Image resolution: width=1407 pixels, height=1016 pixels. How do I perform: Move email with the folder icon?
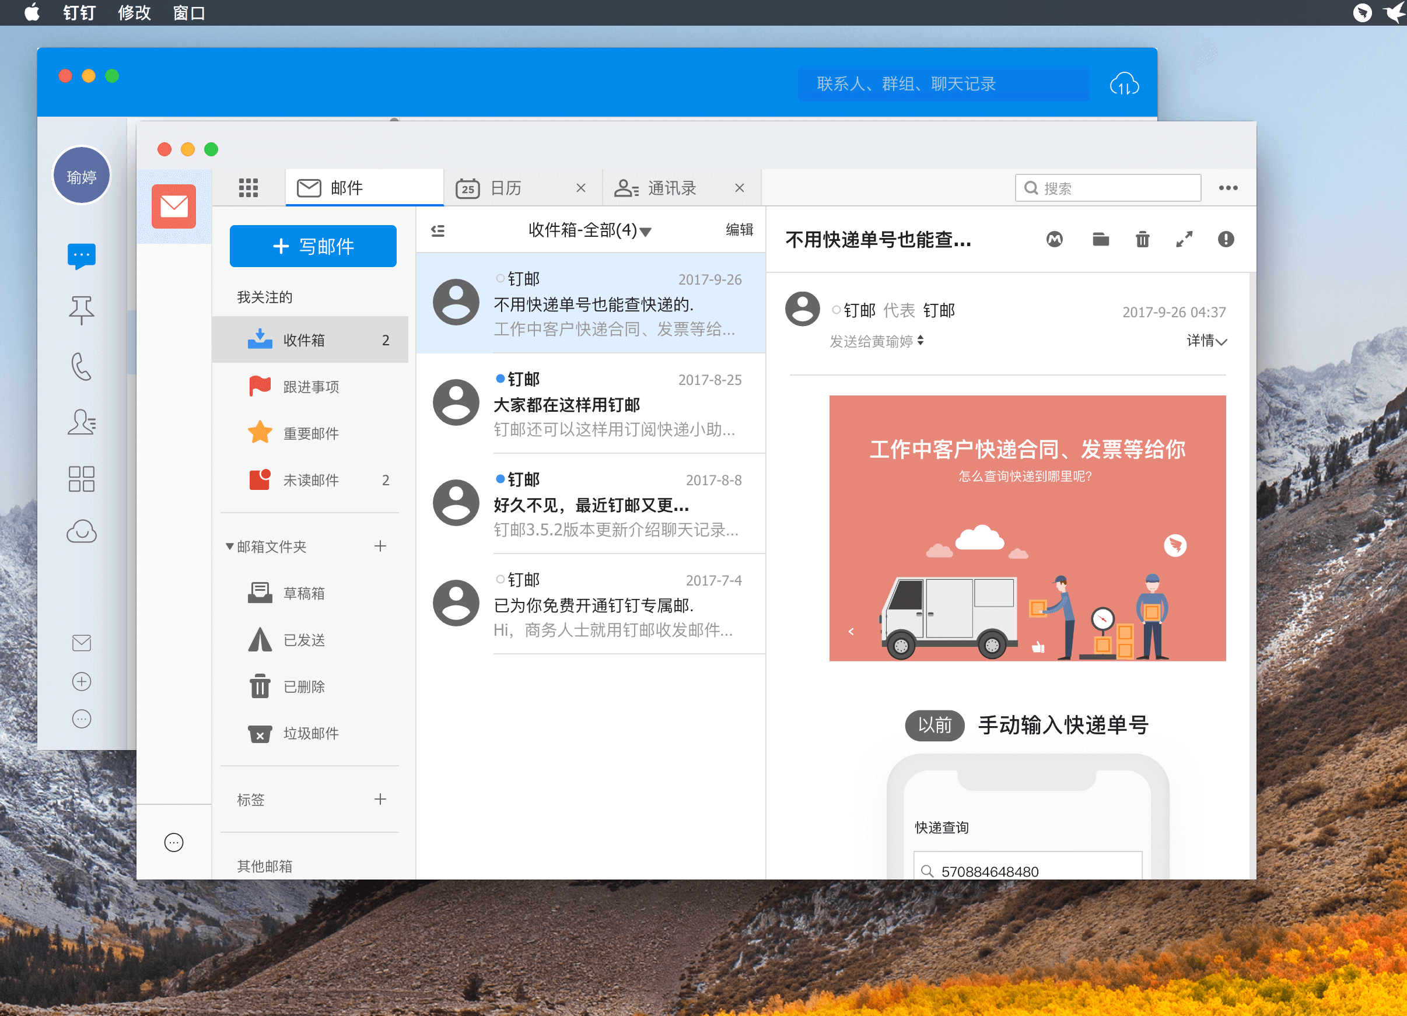1101,239
